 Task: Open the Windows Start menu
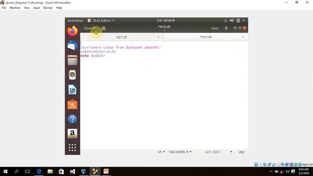tap(5, 172)
